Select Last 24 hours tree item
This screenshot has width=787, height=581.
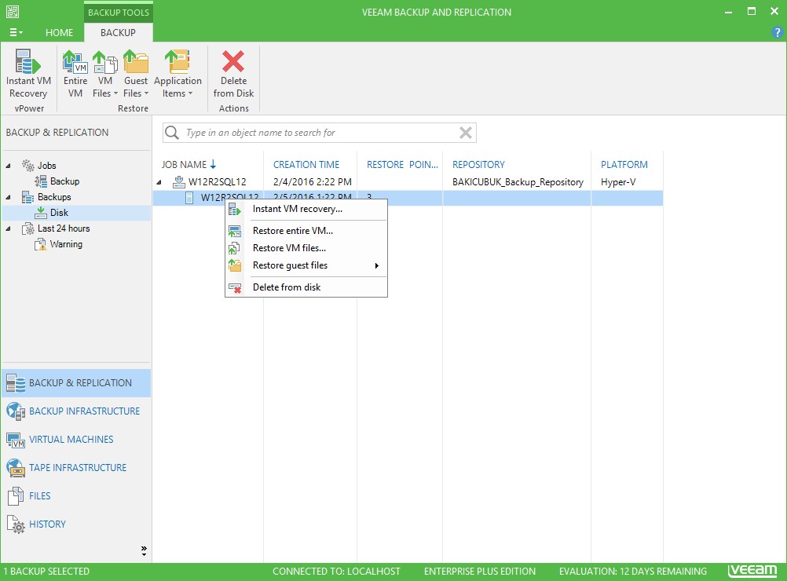[64, 228]
